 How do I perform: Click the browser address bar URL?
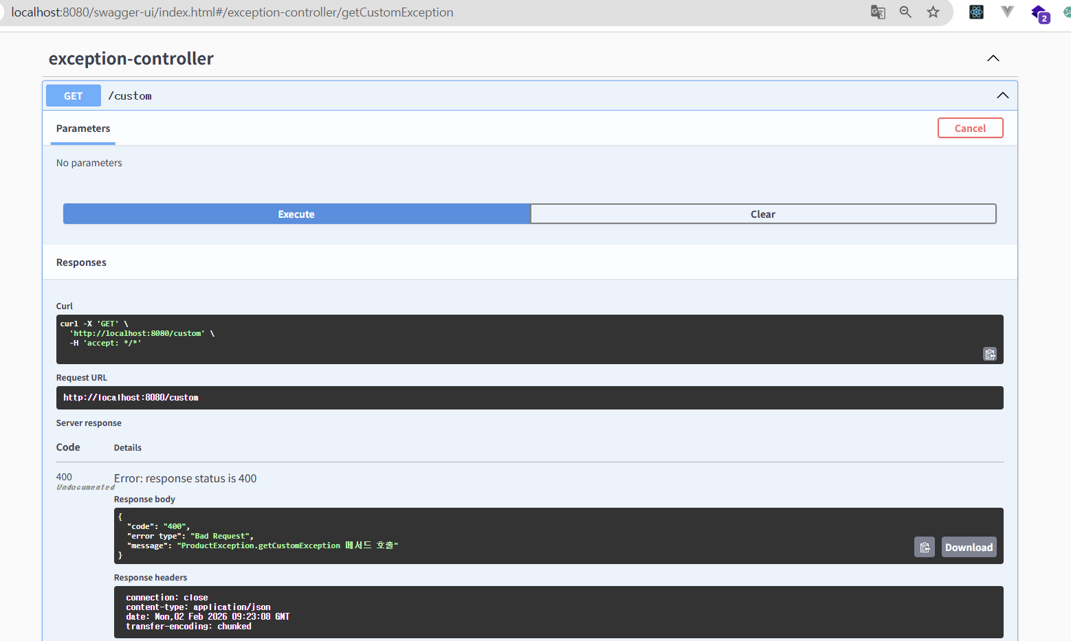[232, 12]
